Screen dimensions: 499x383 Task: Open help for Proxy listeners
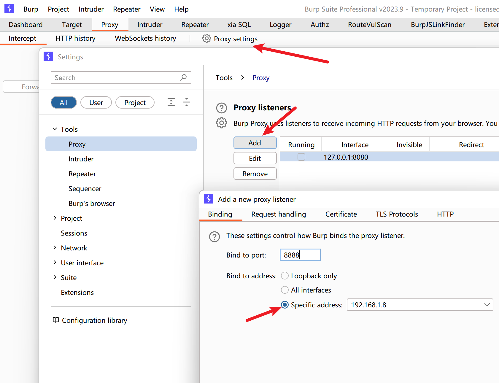tap(222, 108)
